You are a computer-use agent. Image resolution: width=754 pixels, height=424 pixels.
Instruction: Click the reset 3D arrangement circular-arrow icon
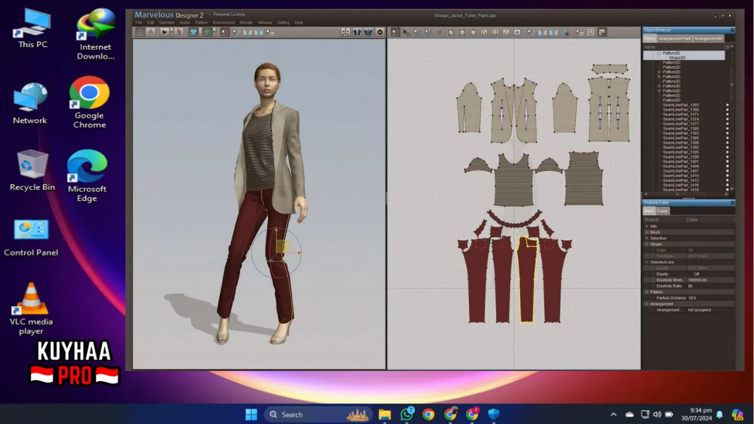379,32
